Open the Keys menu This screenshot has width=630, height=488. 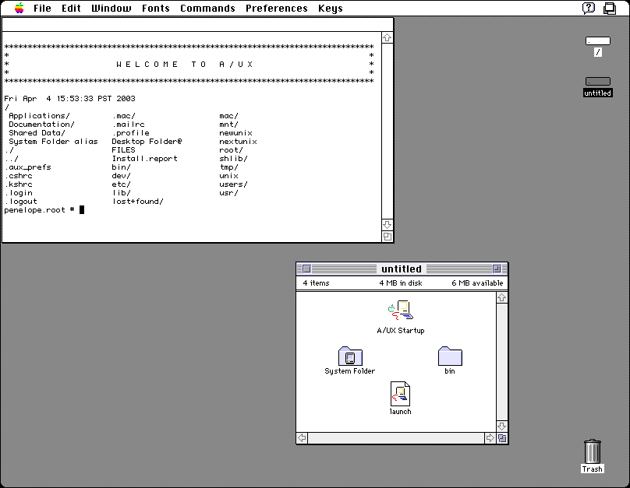pyautogui.click(x=330, y=8)
